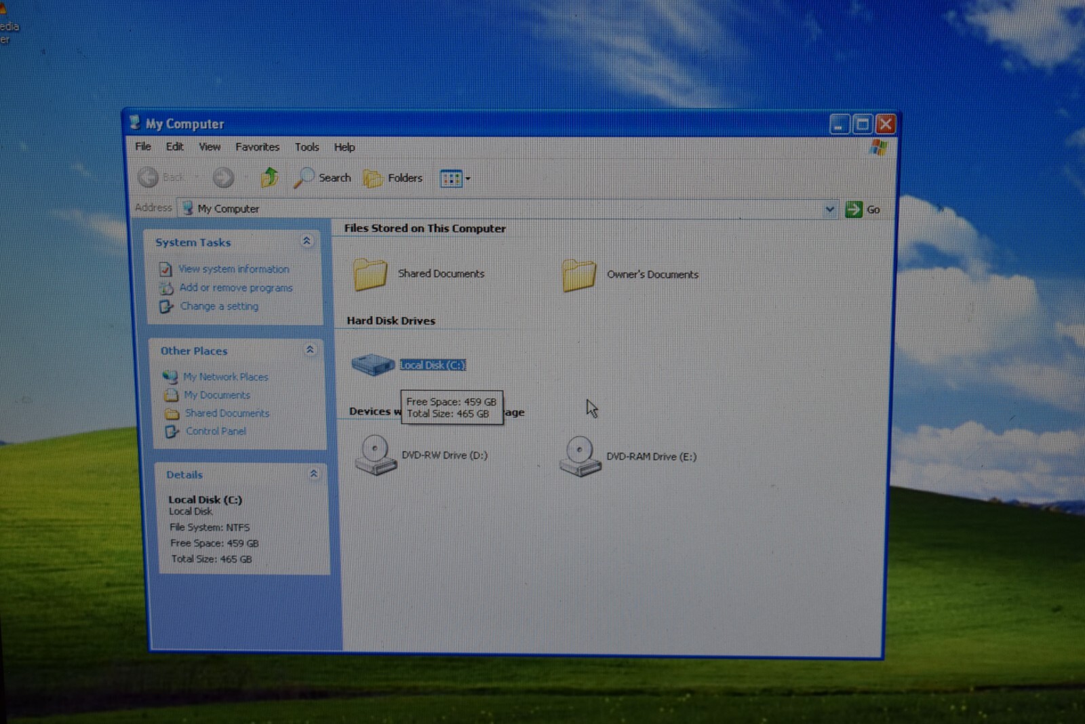Click the Change a setting icon
This screenshot has width=1085, height=724.
[x=166, y=307]
